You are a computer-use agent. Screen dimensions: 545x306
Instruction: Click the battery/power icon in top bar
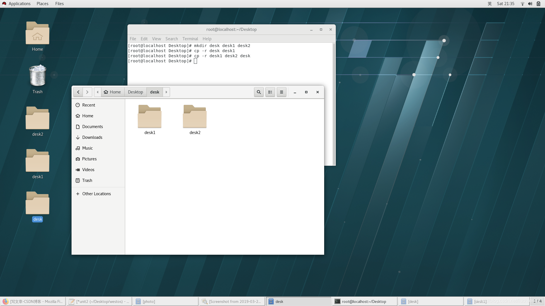(x=538, y=4)
